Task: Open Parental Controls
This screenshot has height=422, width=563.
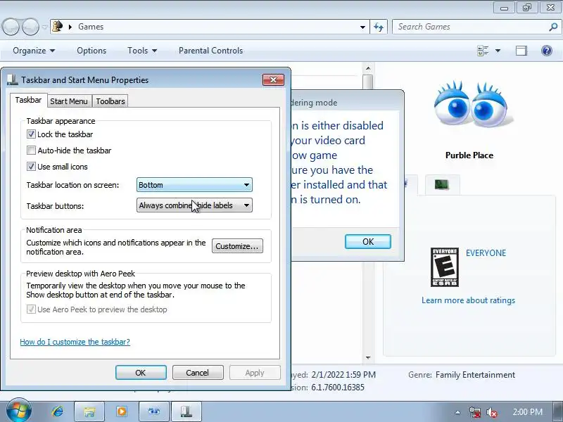Action: (210, 51)
